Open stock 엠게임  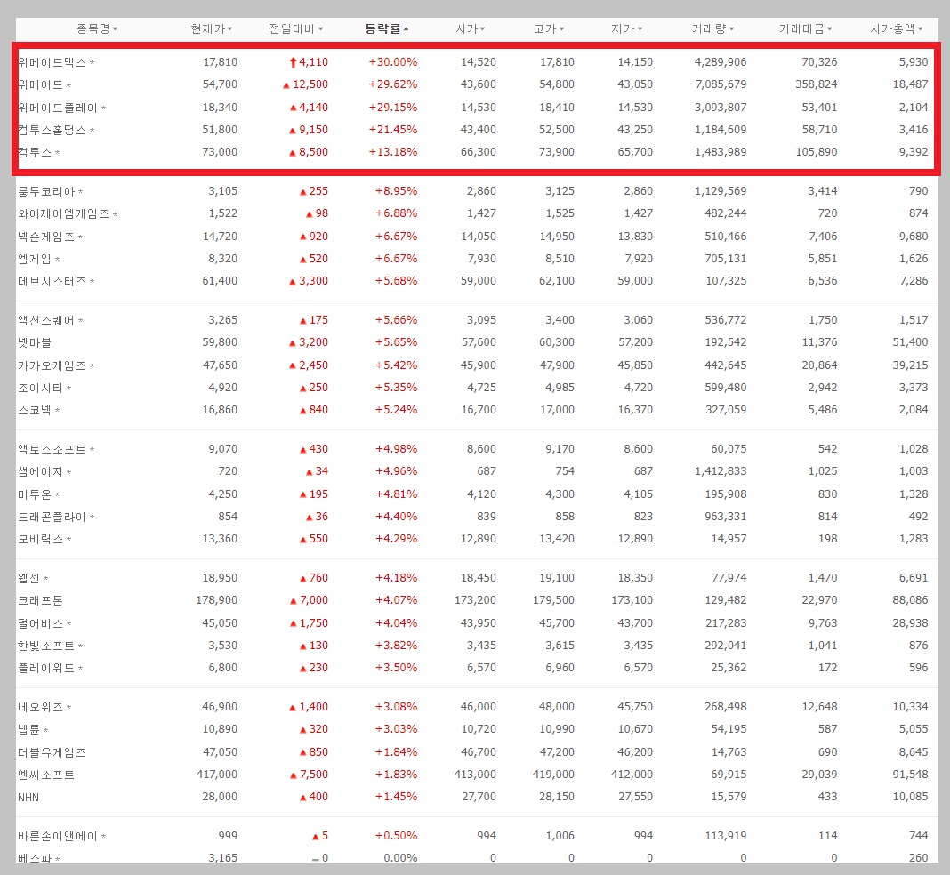pos(36,259)
